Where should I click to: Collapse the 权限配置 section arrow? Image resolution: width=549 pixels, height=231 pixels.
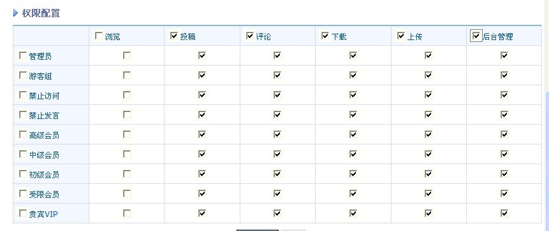(x=15, y=13)
